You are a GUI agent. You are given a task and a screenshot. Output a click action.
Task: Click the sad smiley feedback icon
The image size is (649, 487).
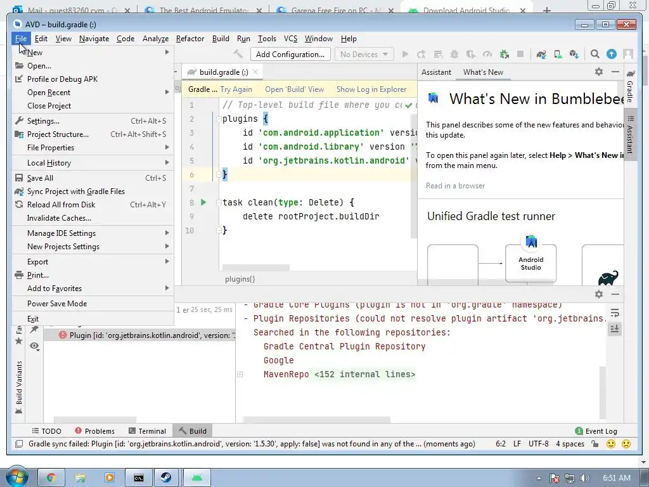tap(626, 444)
